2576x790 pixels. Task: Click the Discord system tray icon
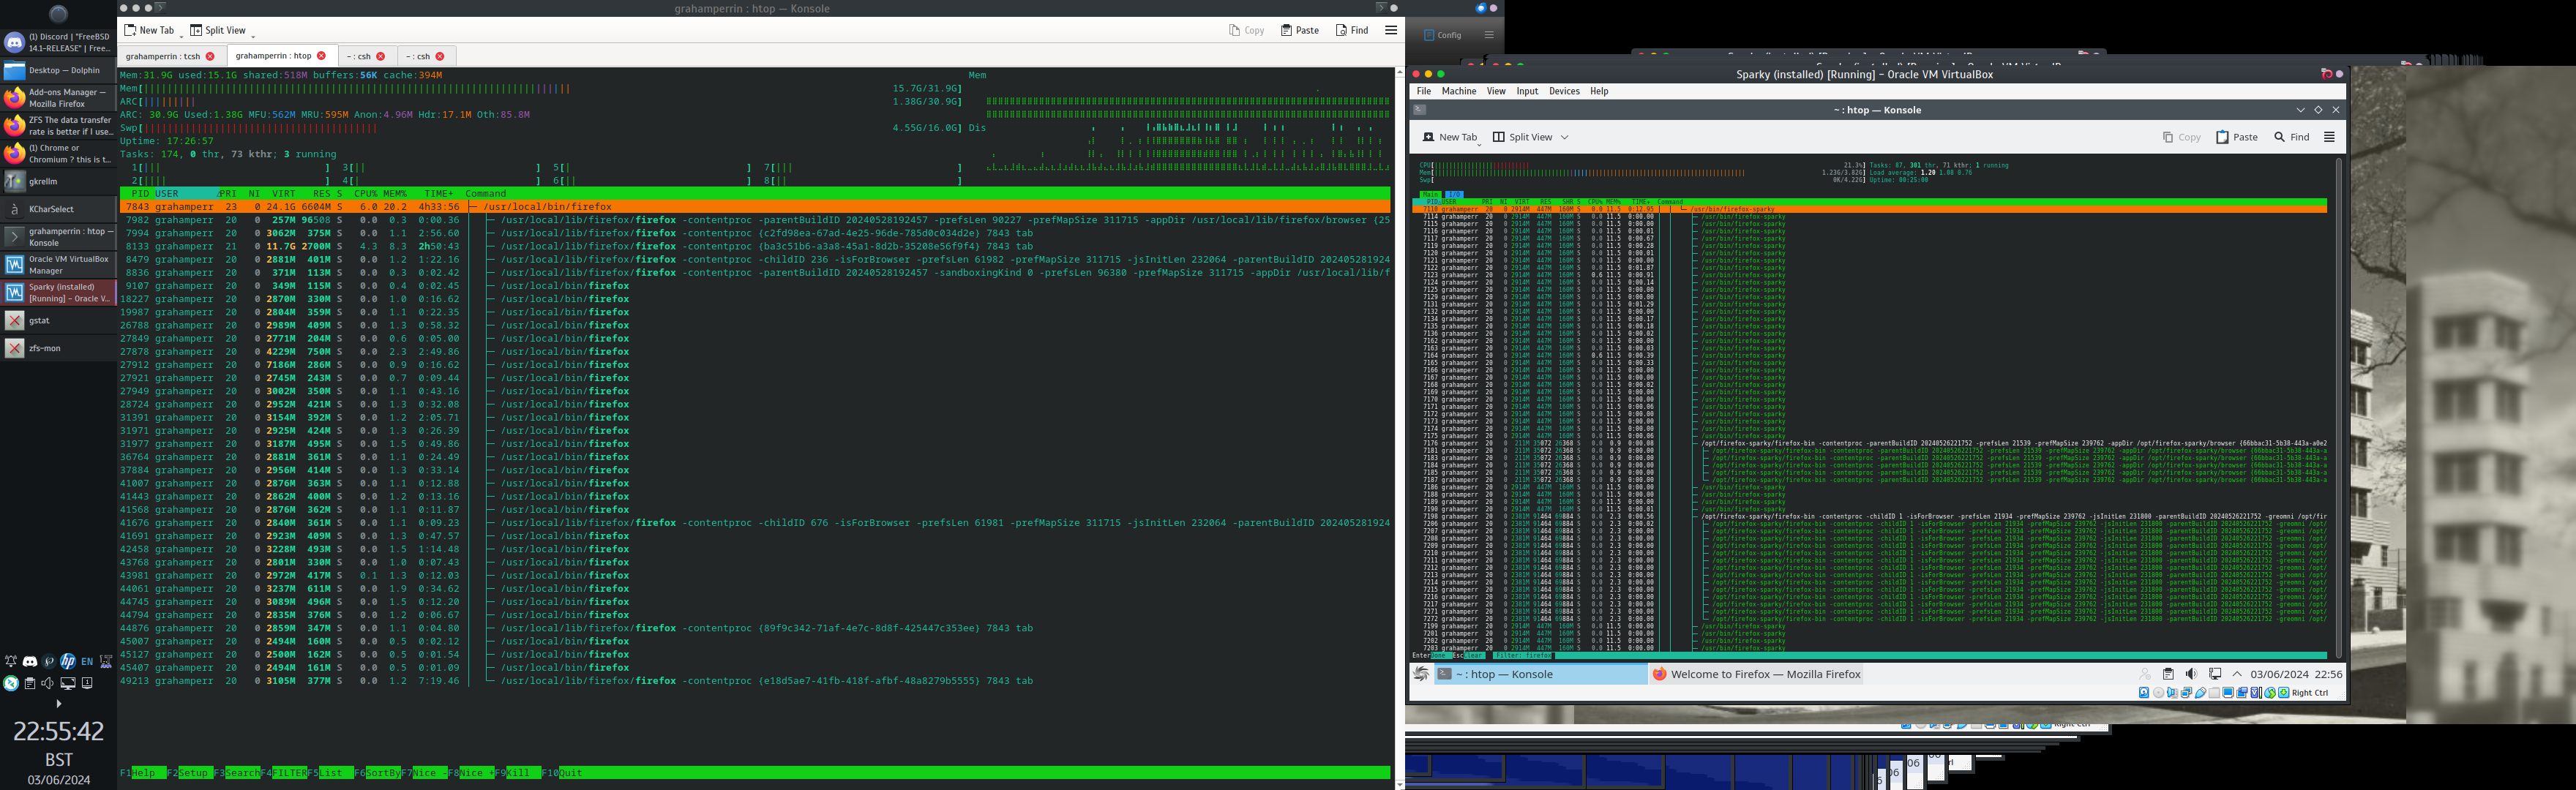(x=30, y=661)
